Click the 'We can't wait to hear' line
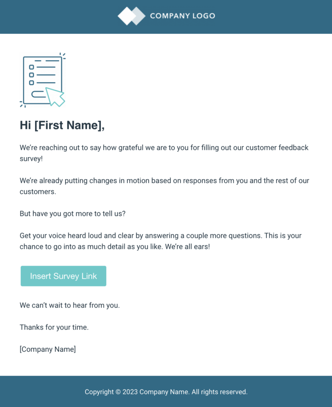This screenshot has width=332, height=407. [x=70, y=305]
